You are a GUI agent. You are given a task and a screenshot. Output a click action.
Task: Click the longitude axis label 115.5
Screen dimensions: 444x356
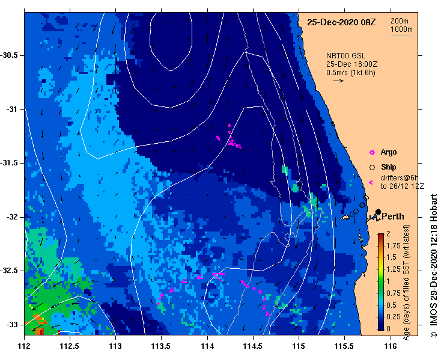coord(344,346)
